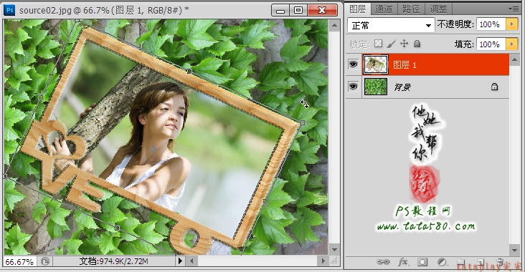The image size is (525, 272).
Task: Restore the source02.jpg document window
Action: pos(298,10)
